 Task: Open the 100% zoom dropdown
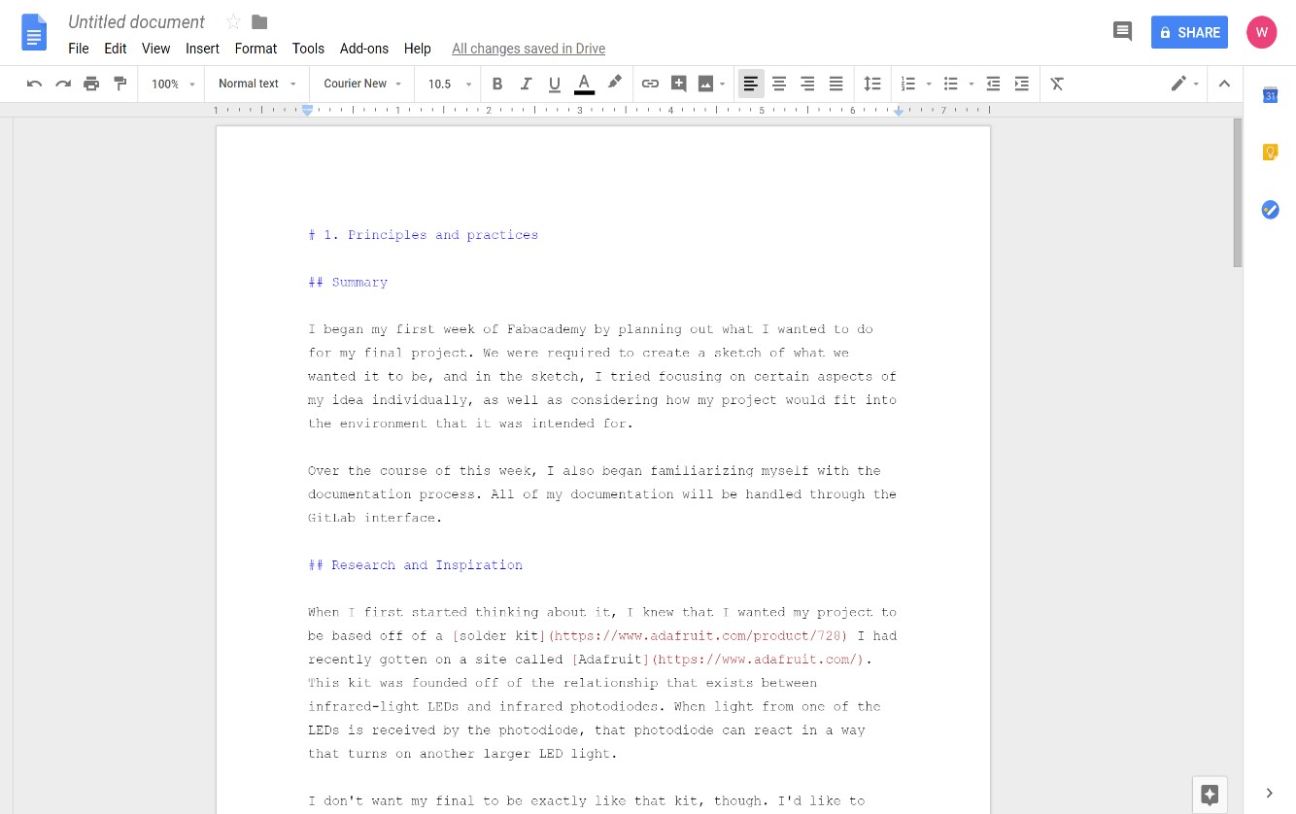pos(173,84)
